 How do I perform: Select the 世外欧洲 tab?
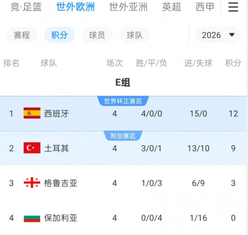[76, 7]
